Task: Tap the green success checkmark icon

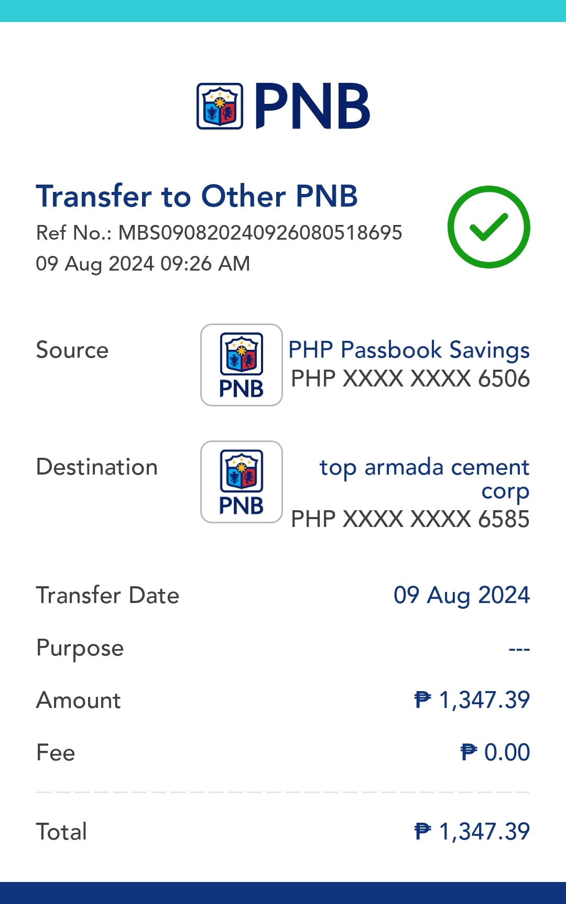Action: click(488, 227)
